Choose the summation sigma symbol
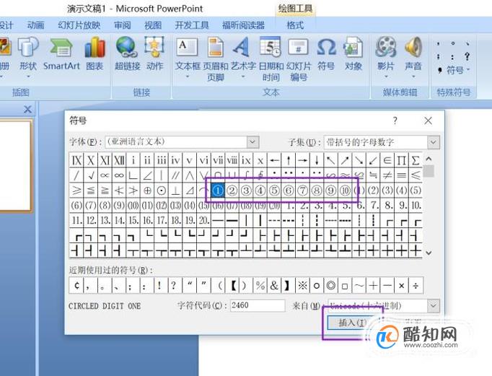The height and width of the screenshot is (376, 492). click(416, 160)
